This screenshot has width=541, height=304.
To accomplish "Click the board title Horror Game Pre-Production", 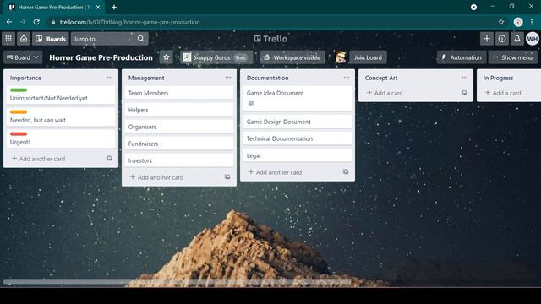I will [101, 57].
